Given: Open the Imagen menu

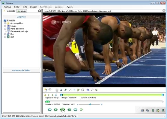Looking at the screenshot, I should pos(34,7).
